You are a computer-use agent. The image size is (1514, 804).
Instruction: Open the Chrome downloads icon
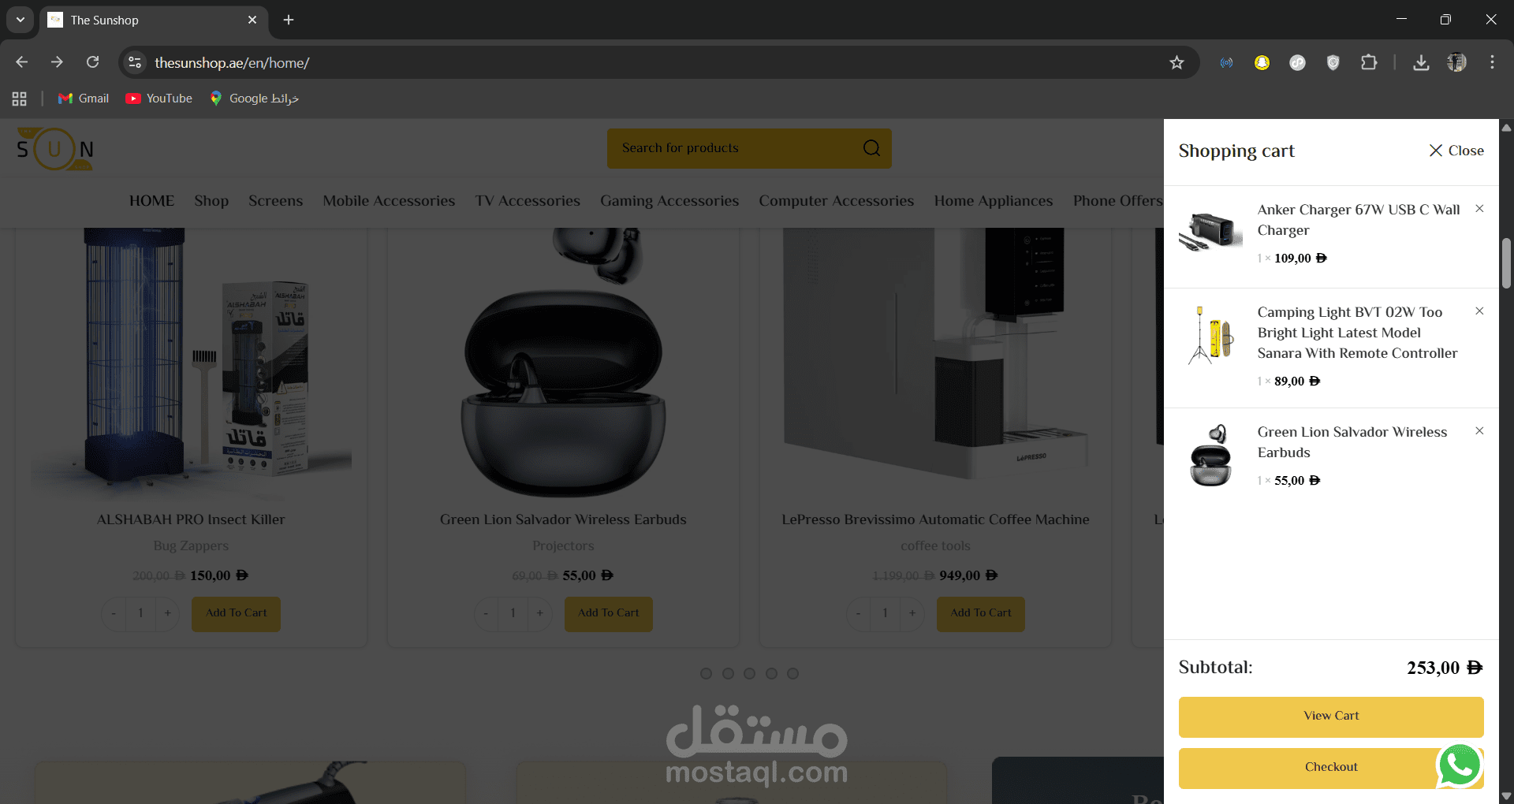coord(1421,63)
